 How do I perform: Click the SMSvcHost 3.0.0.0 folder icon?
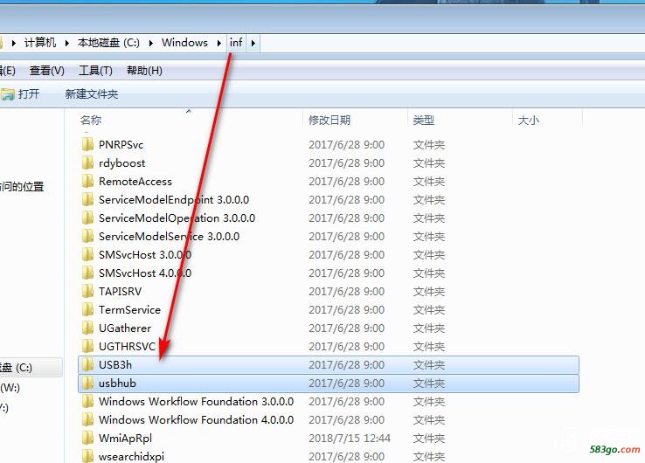coord(87,254)
